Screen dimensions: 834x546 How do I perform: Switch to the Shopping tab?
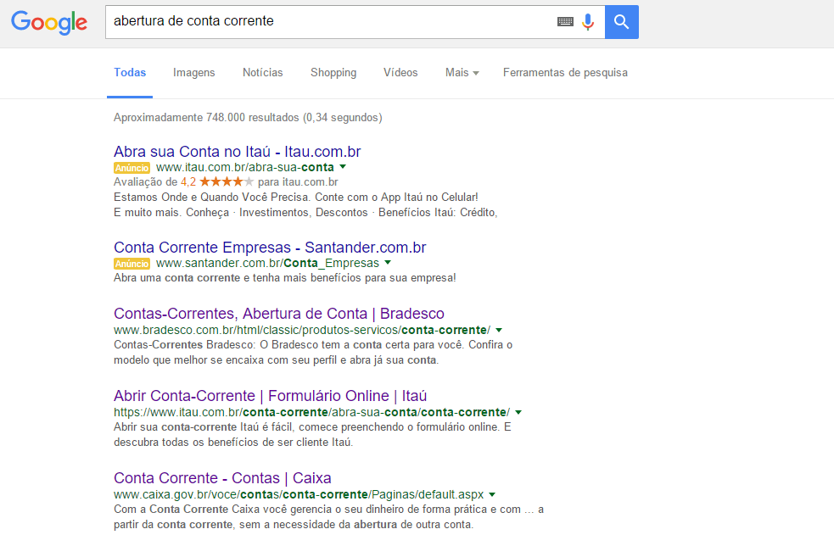click(333, 73)
